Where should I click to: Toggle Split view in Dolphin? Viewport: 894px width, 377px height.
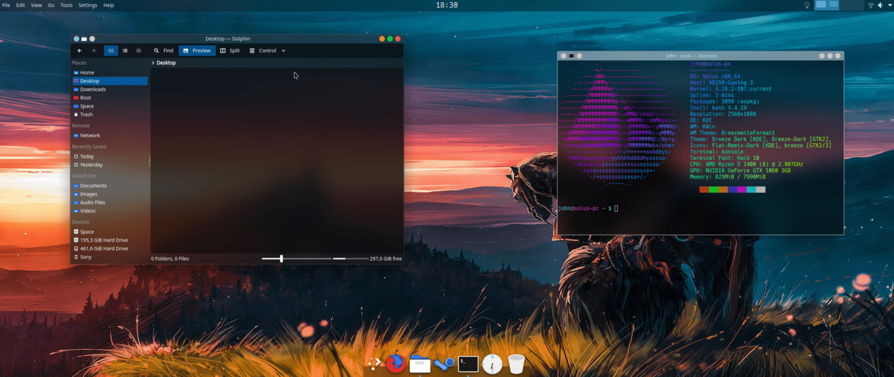pyautogui.click(x=230, y=50)
